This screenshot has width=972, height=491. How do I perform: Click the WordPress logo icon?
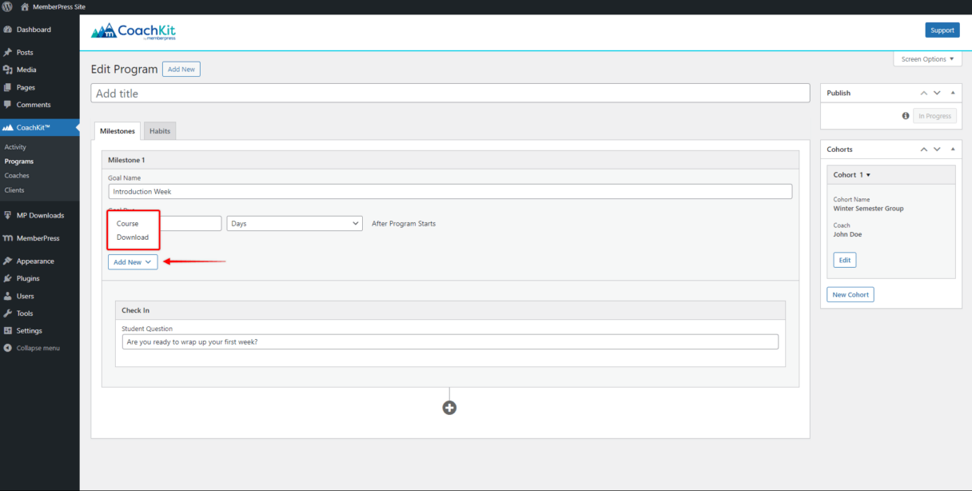(7, 6)
